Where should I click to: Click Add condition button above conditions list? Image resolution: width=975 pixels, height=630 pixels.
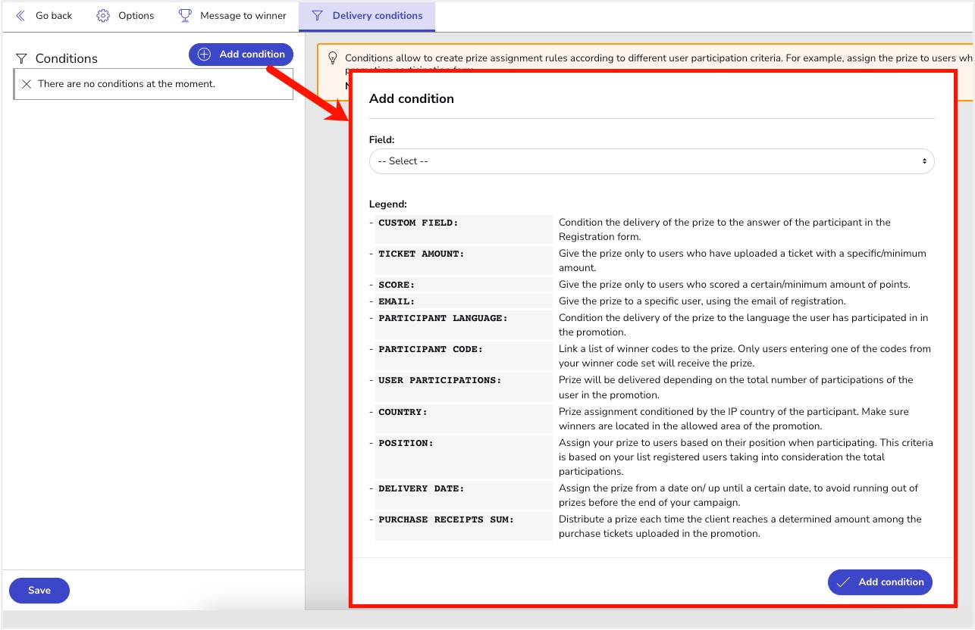pos(241,55)
